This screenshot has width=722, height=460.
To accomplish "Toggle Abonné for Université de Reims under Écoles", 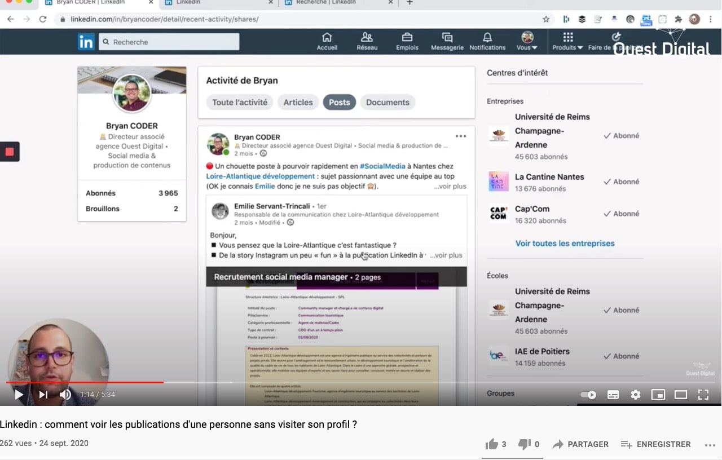I will 622,310.
